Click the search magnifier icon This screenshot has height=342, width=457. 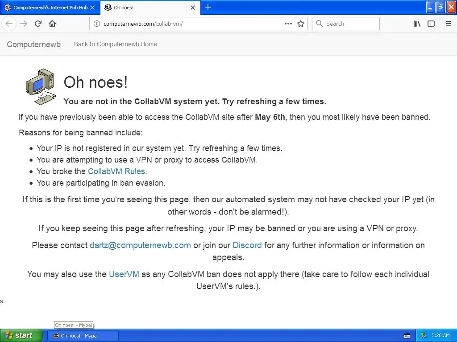click(320, 24)
